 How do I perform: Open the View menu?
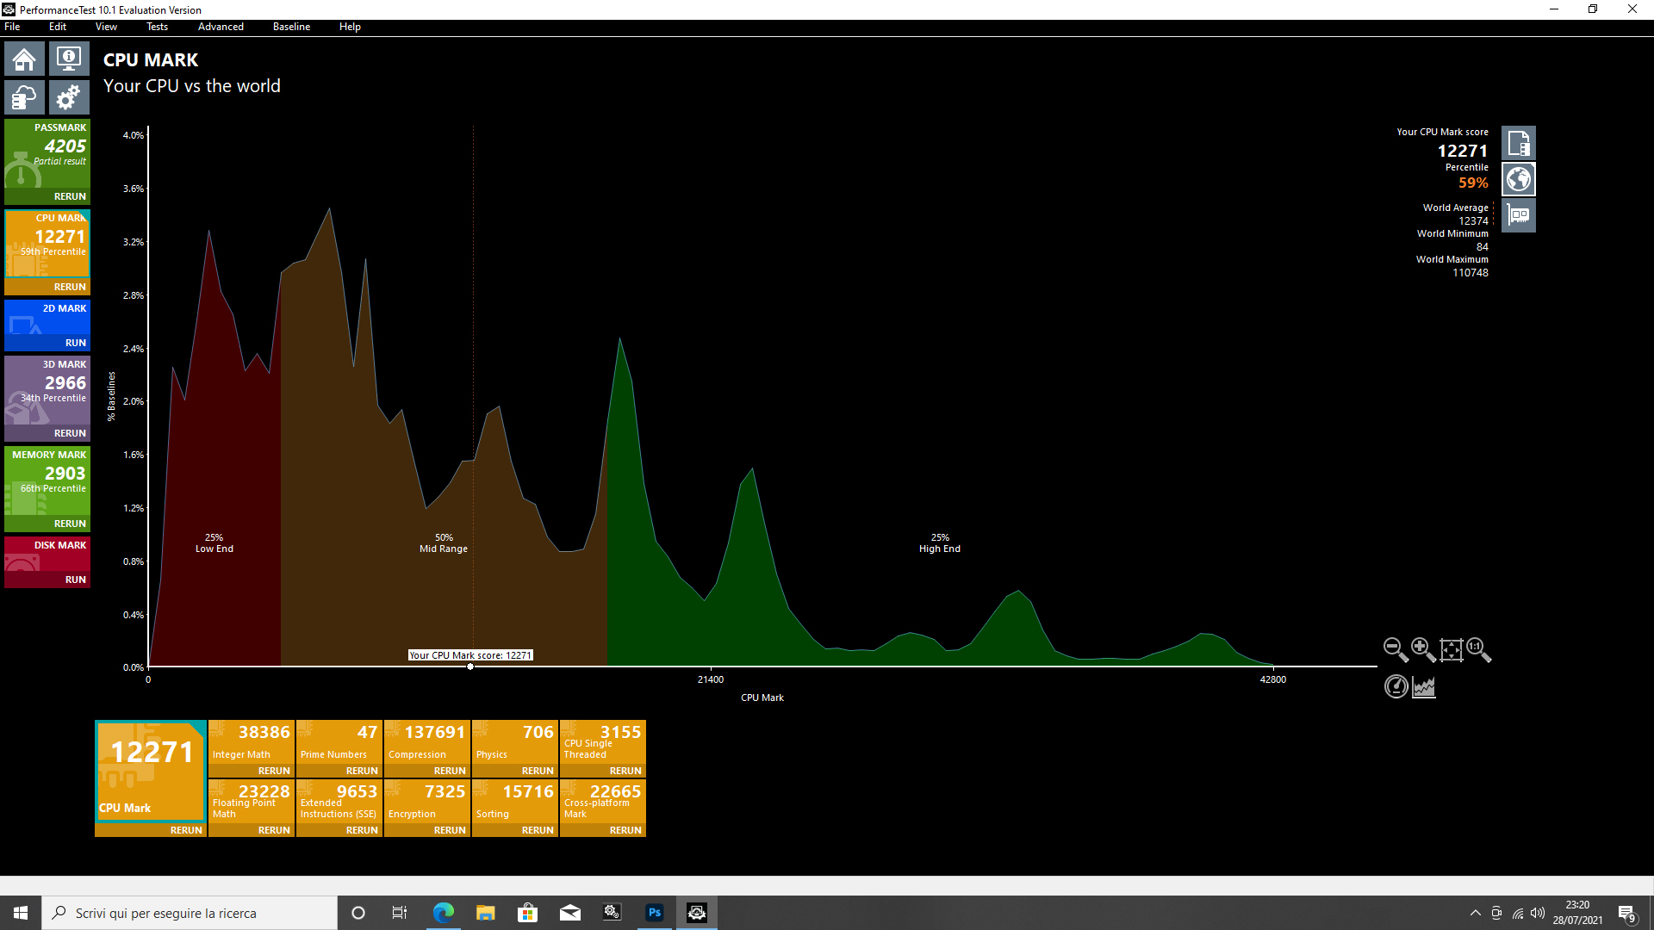[106, 27]
